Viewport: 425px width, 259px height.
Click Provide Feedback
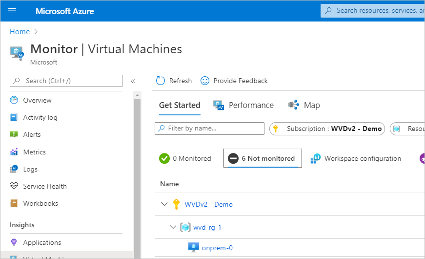(234, 81)
